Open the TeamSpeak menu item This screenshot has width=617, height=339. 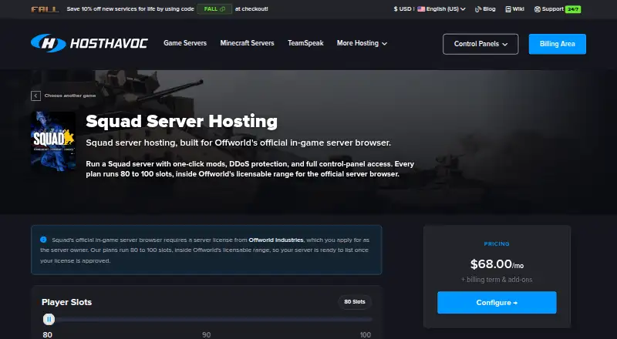(x=305, y=43)
